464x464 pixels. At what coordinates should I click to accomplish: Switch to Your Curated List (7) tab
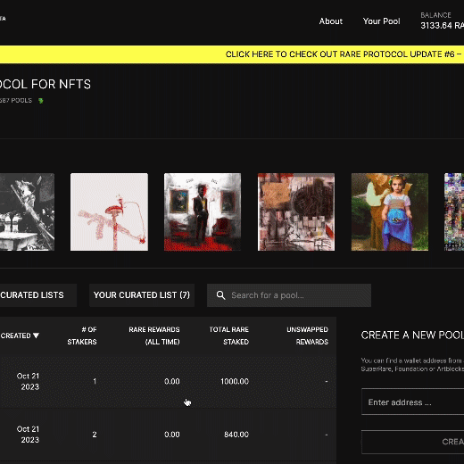[x=142, y=295]
